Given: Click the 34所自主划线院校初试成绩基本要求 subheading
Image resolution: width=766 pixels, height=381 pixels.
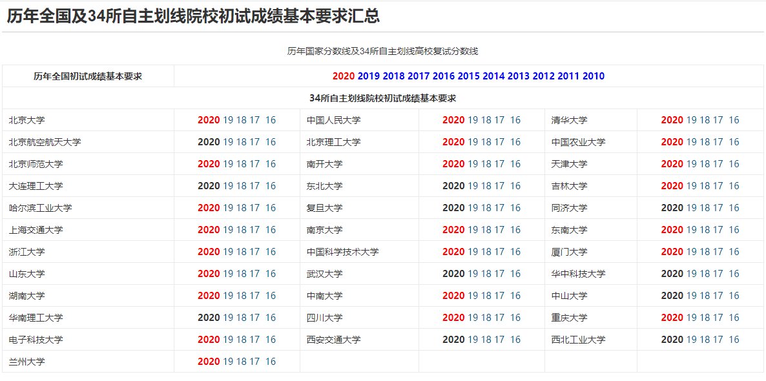Looking at the screenshot, I should [x=382, y=98].
